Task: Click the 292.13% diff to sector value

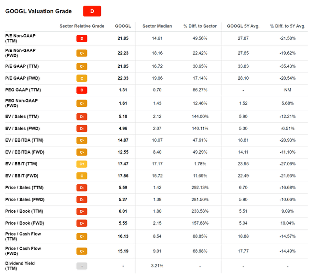Action: point(200,188)
